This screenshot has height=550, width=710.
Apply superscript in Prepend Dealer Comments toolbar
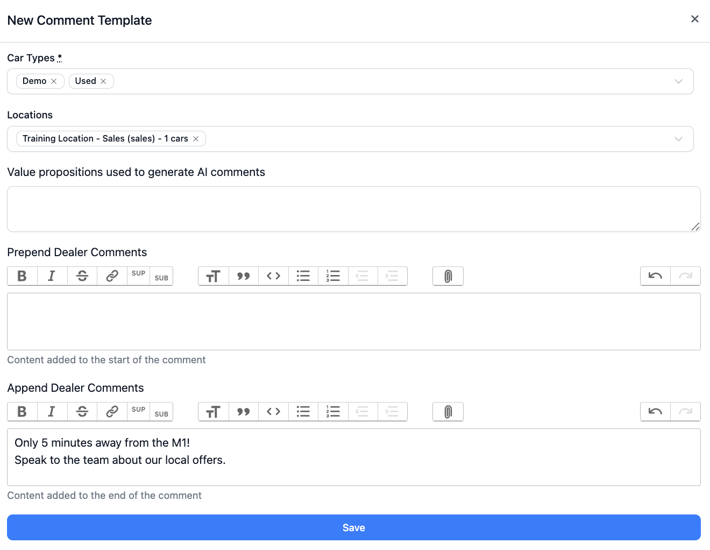click(x=138, y=274)
